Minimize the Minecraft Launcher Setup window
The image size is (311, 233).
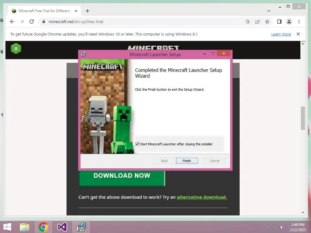click(204, 53)
